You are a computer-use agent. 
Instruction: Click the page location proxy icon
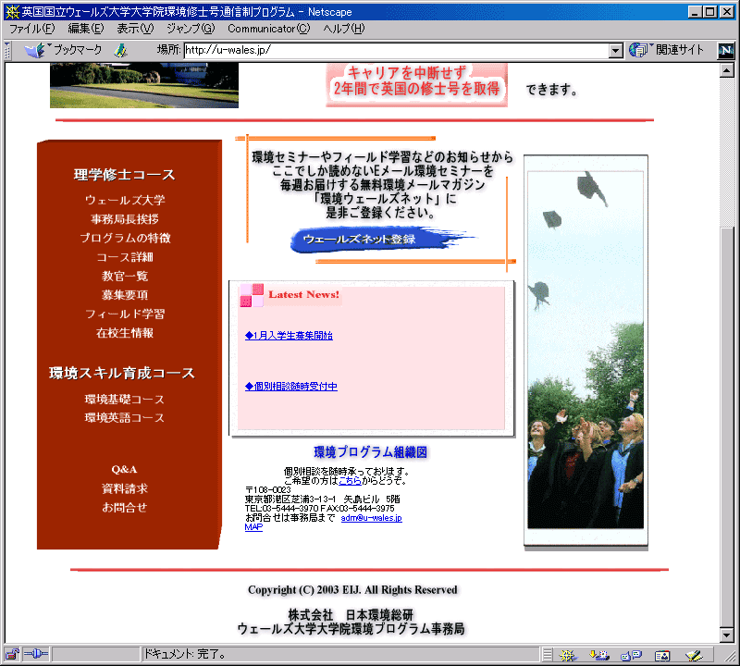(121, 50)
